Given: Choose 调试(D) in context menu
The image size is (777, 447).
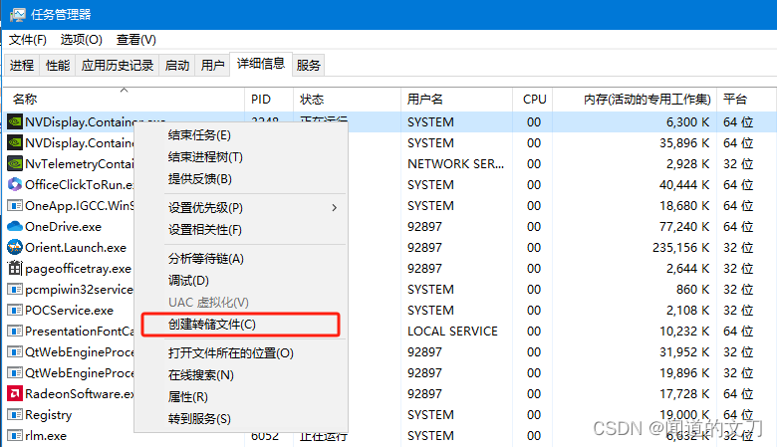Looking at the screenshot, I should pos(241,280).
